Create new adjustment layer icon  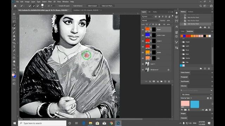coord(158,82)
